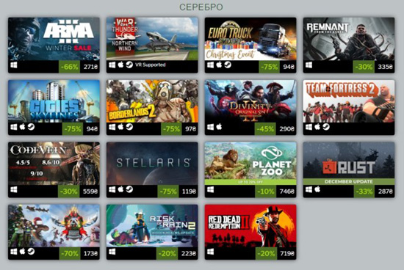Screen dimensions: 404x270
Task: Click the Apple icon under Euro Truck Simulator
Action: (x=219, y=65)
